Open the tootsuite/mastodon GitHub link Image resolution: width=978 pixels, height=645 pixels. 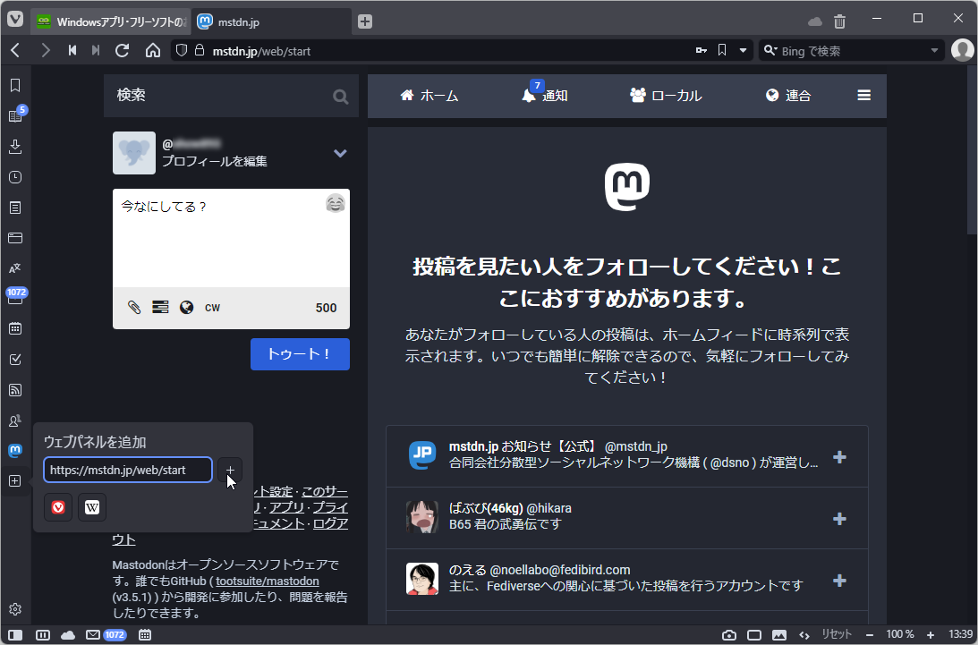[268, 581]
